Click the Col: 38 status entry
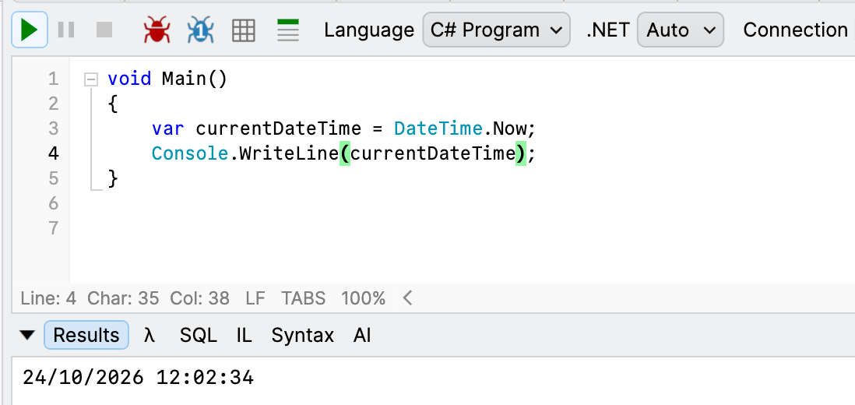 199,298
